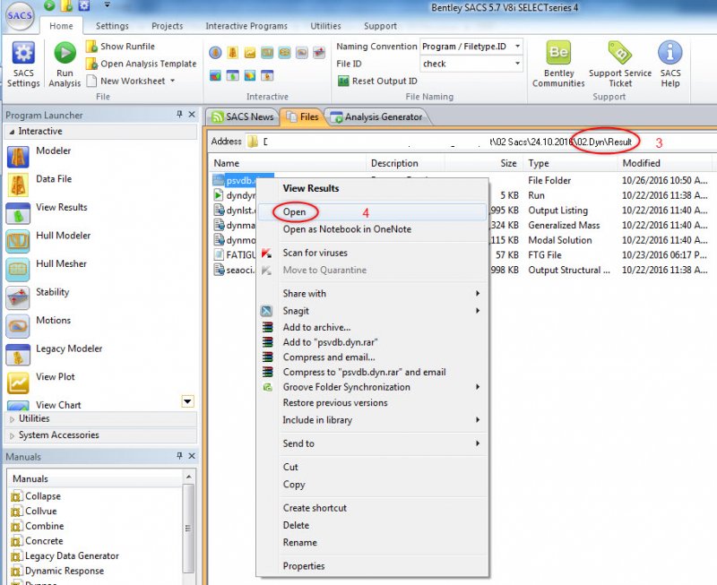Viewport: 717px width, 585px height.
Task: Open the Combine manual
Action: coord(38,526)
